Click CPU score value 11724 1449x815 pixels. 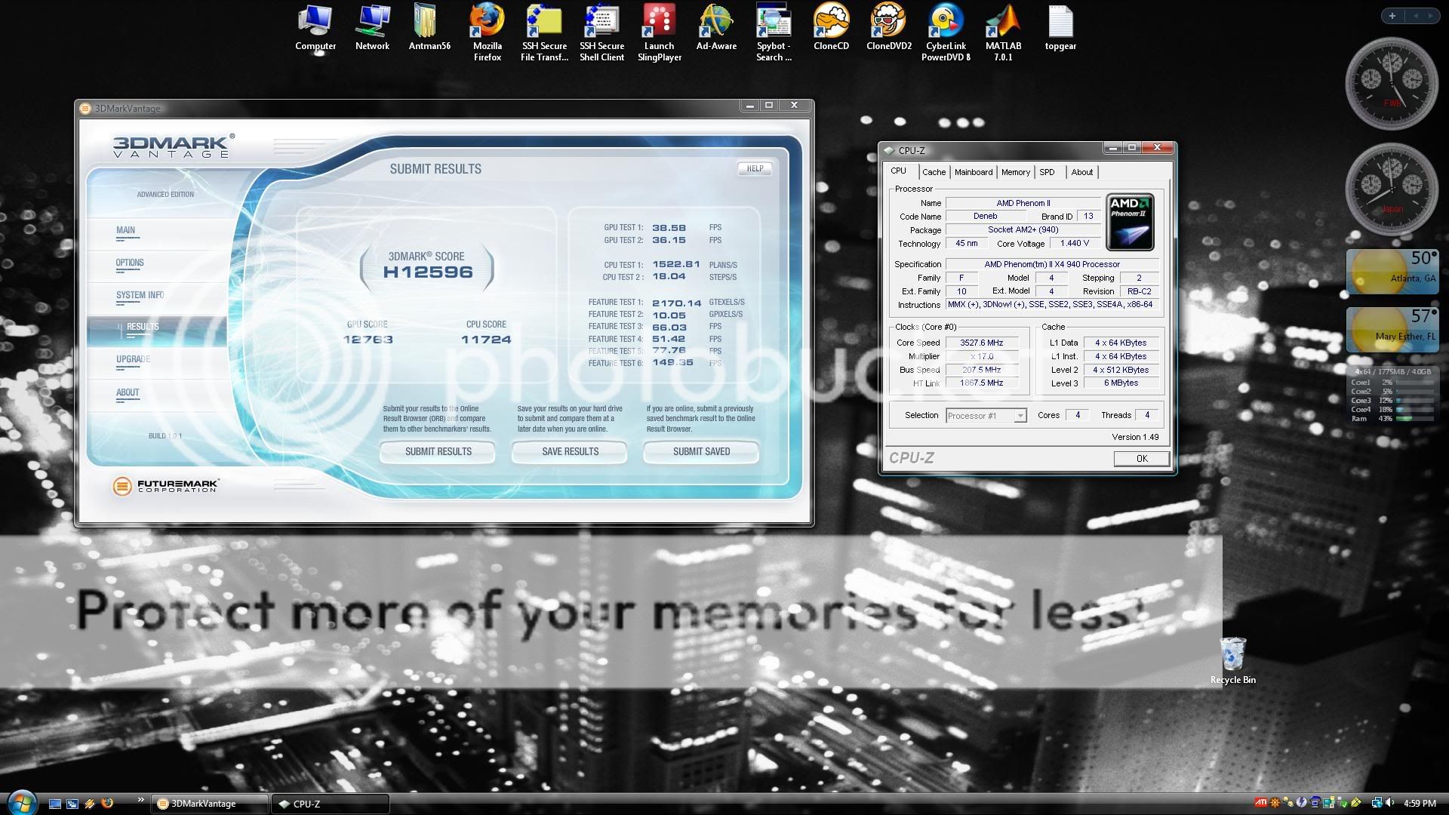click(486, 340)
